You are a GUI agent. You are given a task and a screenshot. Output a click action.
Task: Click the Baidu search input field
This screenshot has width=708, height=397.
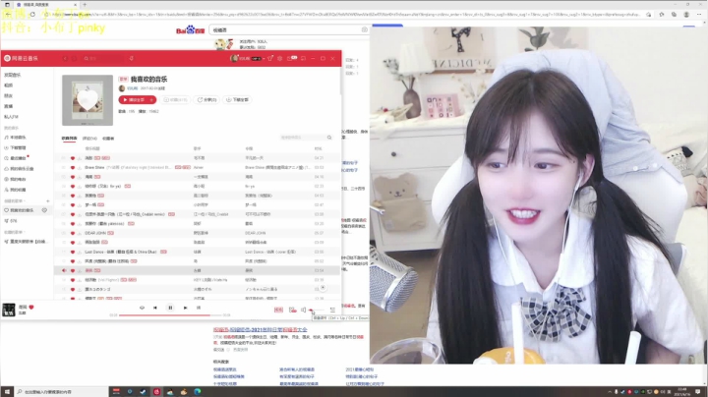coord(286,29)
